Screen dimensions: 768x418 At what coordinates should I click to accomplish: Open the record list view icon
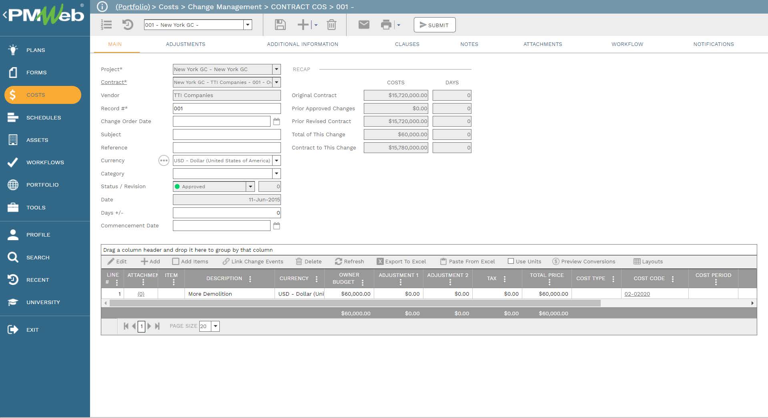pos(106,25)
